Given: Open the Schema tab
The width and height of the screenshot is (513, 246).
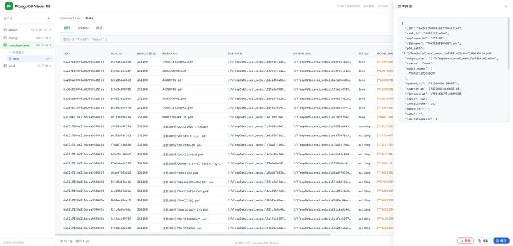Looking at the screenshot, I should [83, 28].
